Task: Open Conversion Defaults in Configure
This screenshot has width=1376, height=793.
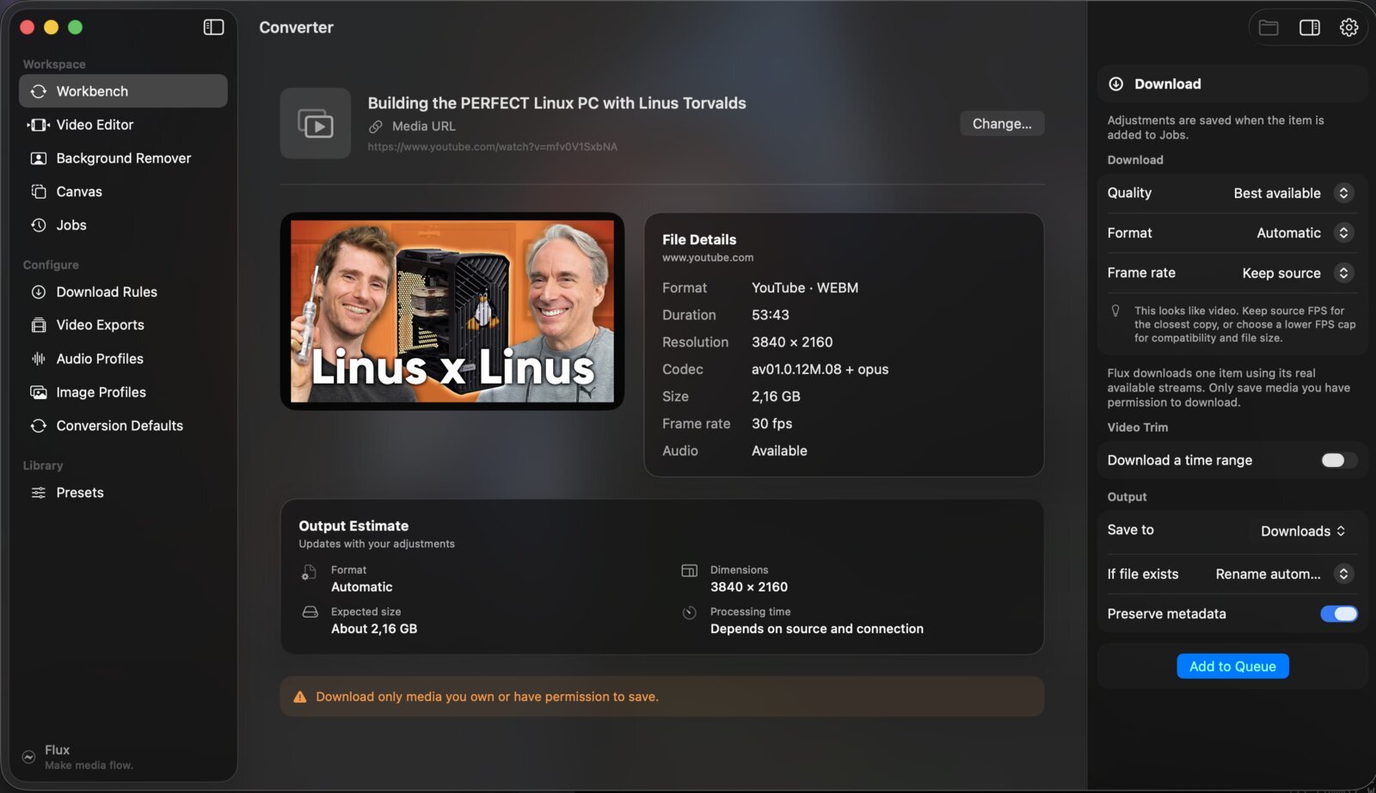Action: [123, 426]
